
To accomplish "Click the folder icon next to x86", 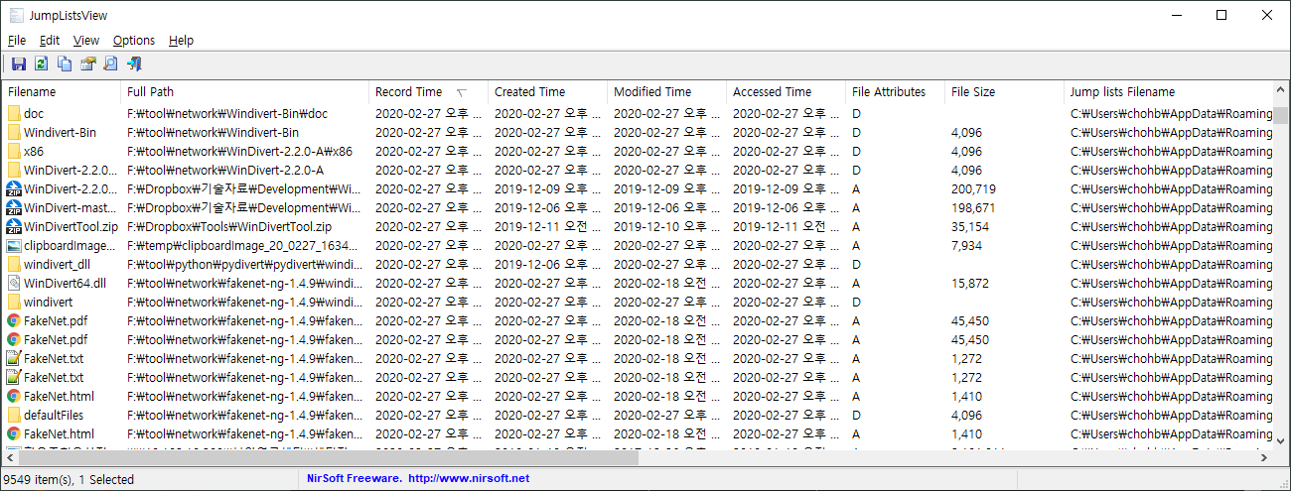I will point(14,152).
